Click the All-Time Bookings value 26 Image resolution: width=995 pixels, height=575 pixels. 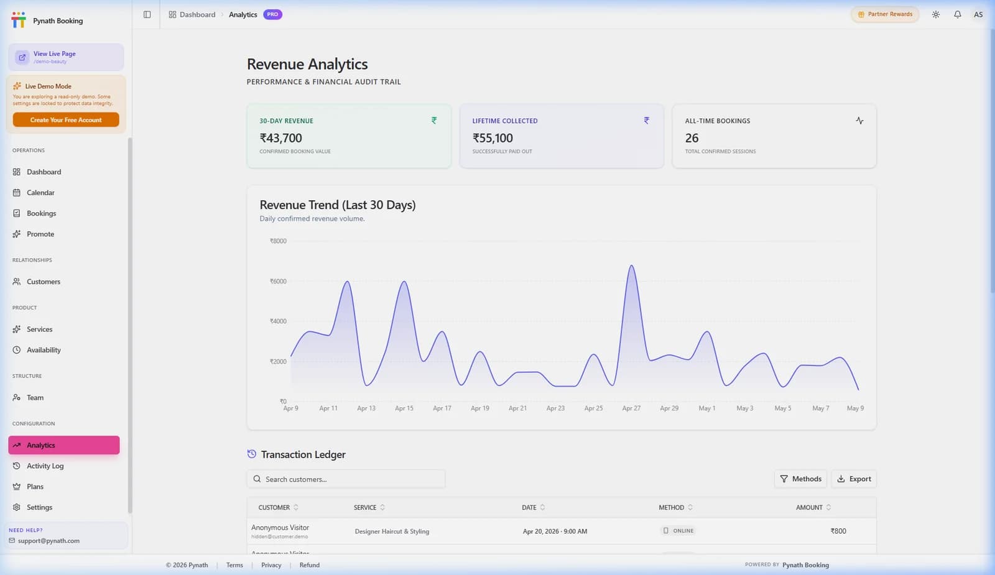pos(692,138)
